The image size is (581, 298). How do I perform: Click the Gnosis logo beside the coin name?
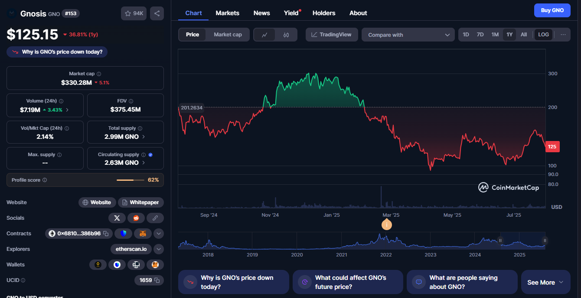[12, 13]
